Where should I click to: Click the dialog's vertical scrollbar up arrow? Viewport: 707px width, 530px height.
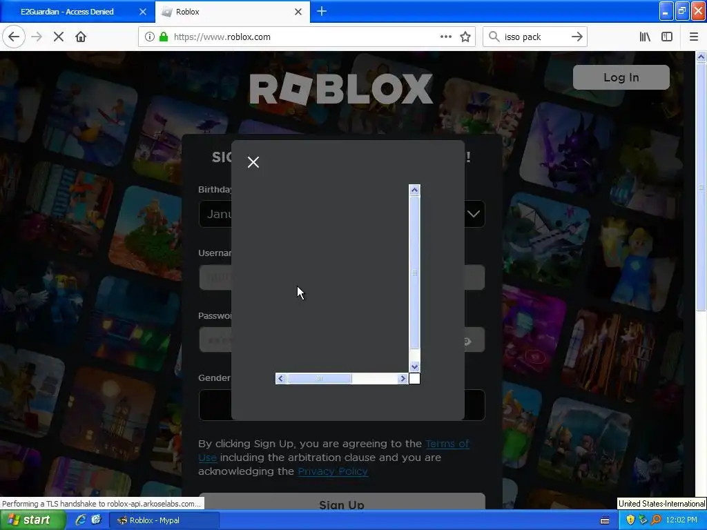pos(414,190)
